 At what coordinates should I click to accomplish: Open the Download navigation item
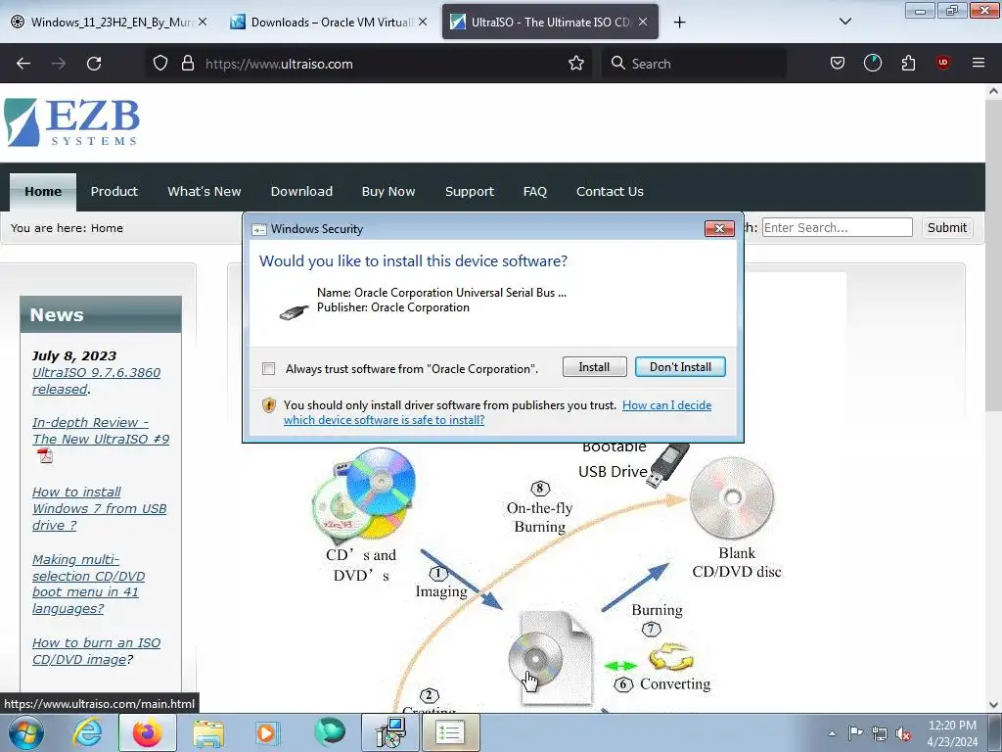tap(301, 191)
